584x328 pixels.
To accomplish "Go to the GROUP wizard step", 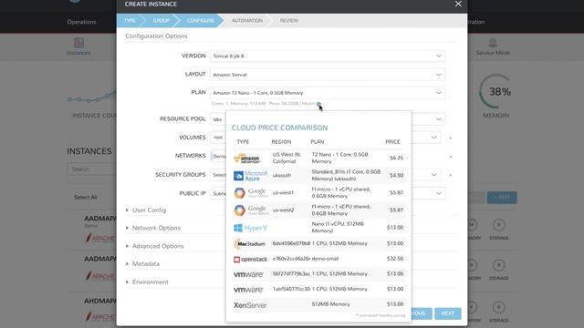I will click(x=161, y=20).
